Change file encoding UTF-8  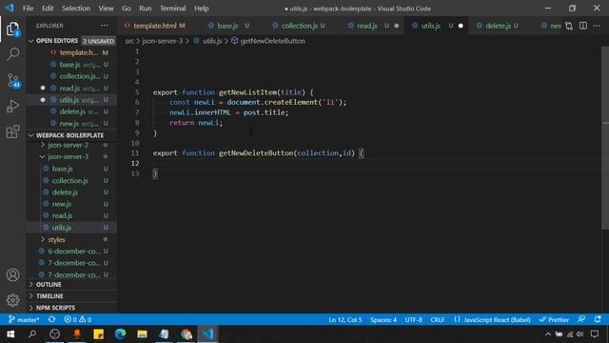(414, 320)
